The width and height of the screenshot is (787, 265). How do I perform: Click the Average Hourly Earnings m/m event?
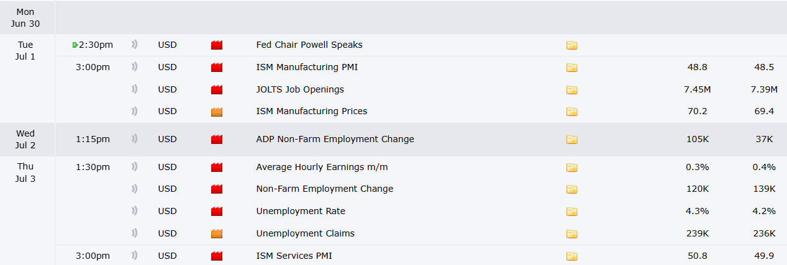click(x=322, y=167)
